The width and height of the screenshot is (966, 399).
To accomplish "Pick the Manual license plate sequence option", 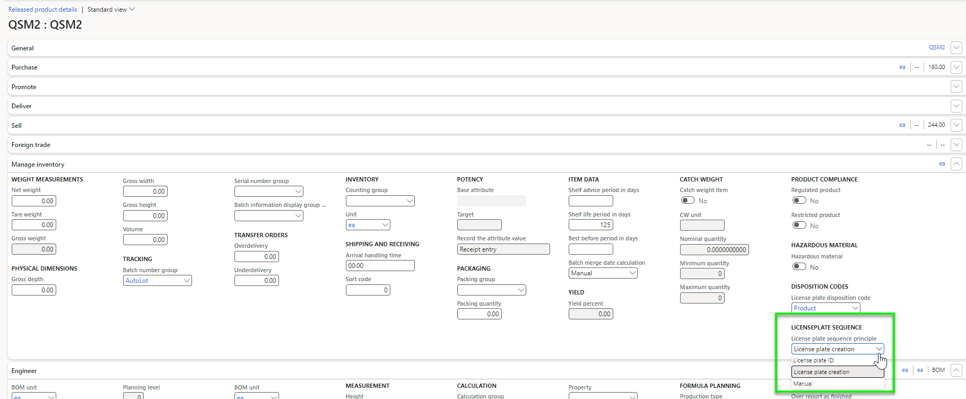I will click(838, 384).
